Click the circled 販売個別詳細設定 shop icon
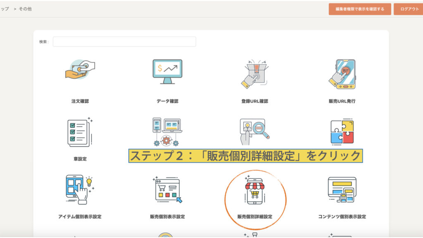 point(255,191)
